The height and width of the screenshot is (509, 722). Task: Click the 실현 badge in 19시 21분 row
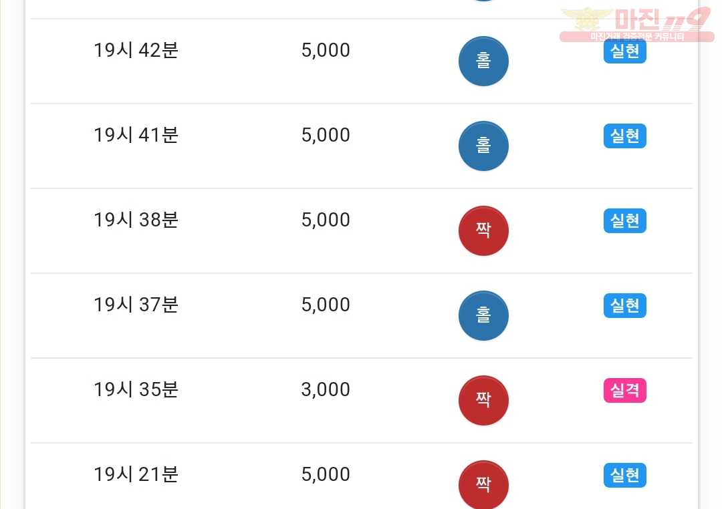coord(625,475)
